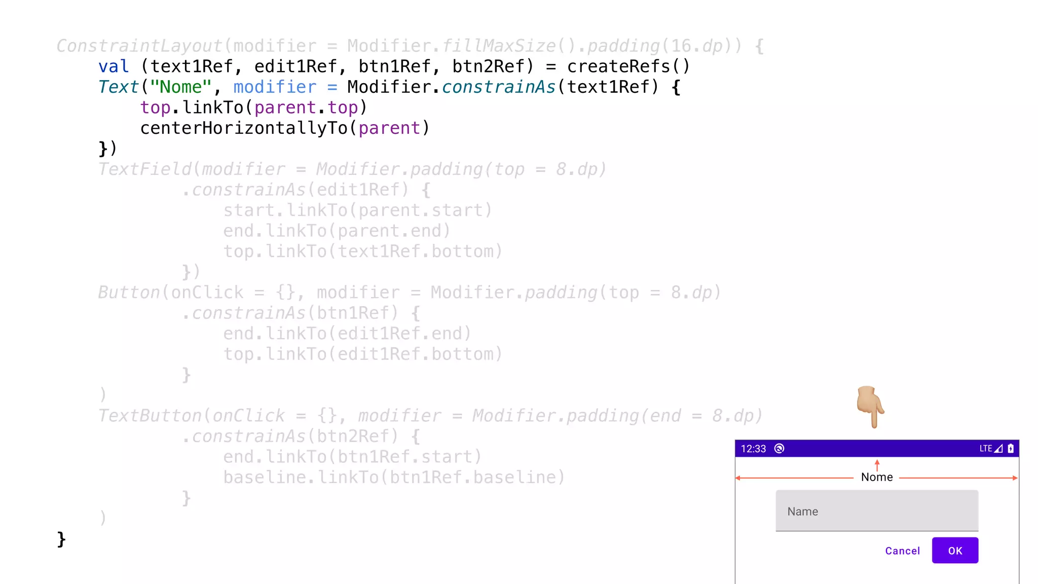This screenshot has width=1038, height=584.
Task: Click the battery charging icon
Action: (1011, 449)
